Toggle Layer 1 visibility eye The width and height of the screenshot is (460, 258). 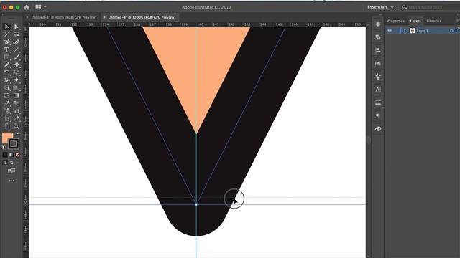390,30
